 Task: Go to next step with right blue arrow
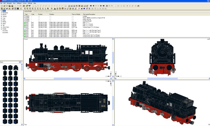tap(101, 6)
